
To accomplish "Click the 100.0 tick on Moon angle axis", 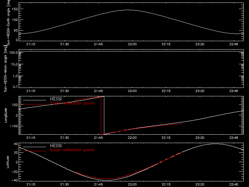I will pyautogui.click(x=13, y=53).
